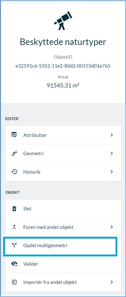Open the Attributter menu item
126x297 pixels.
pyautogui.click(x=63, y=135)
